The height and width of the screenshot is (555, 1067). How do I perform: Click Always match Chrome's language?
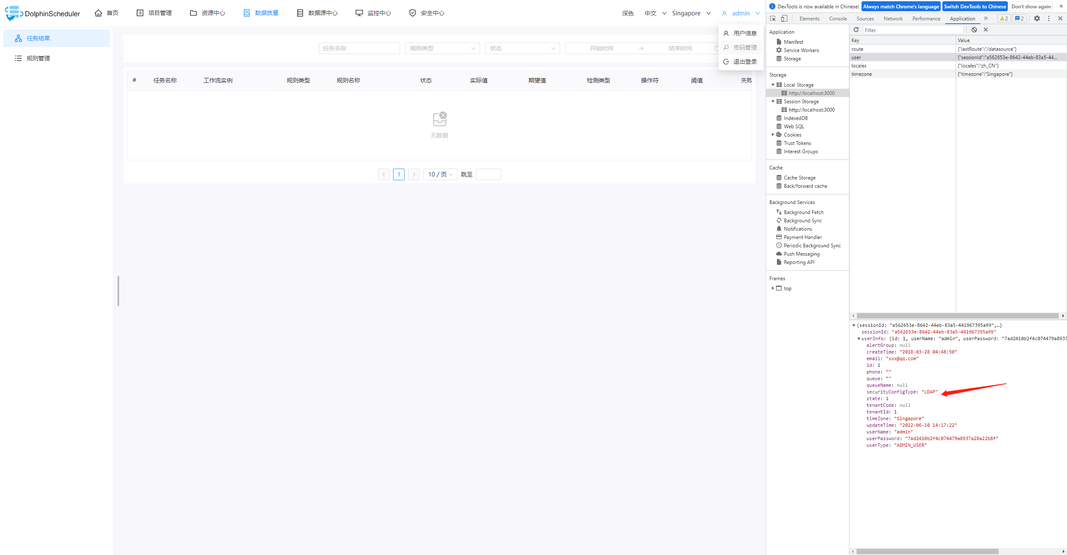901,6
